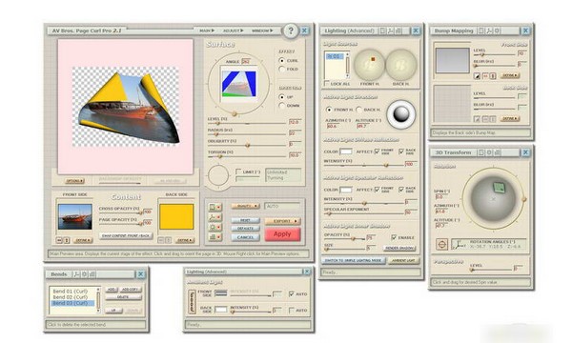Image resolution: width=572 pixels, height=343 pixels.
Task: Open Define dropdown under Front Side content
Action: (83, 240)
